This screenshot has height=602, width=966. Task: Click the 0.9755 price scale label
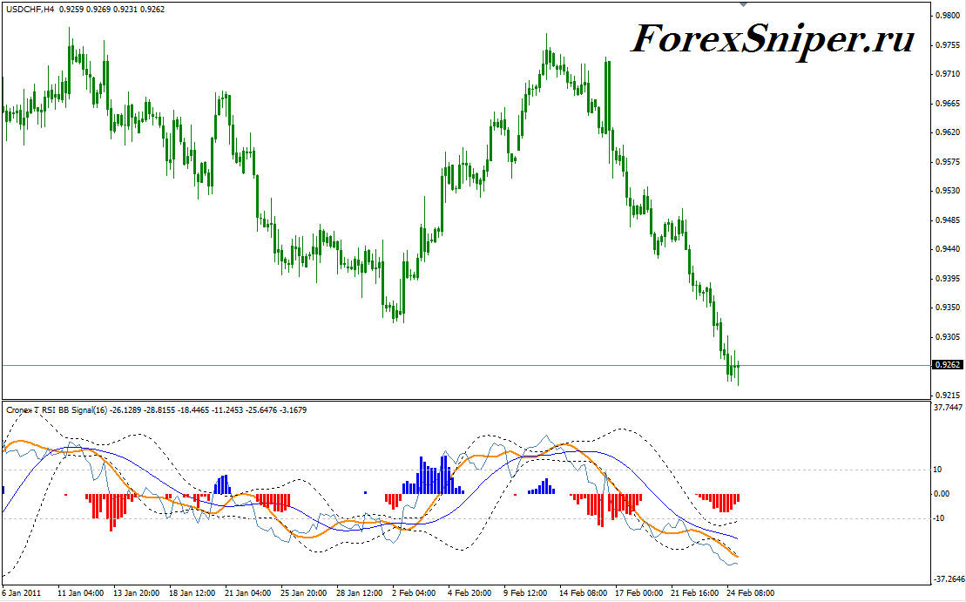tap(947, 45)
